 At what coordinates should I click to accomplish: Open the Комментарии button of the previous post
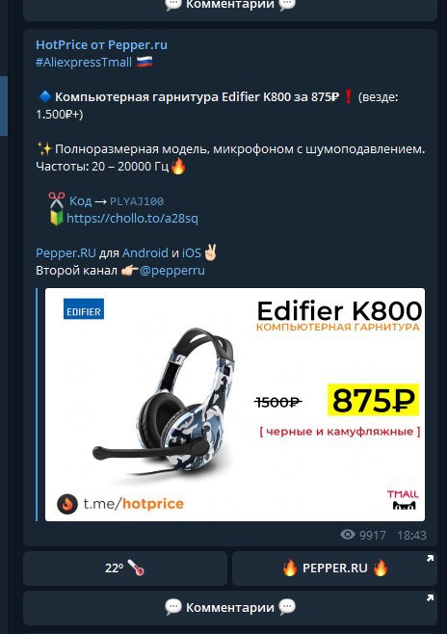click(230, 9)
